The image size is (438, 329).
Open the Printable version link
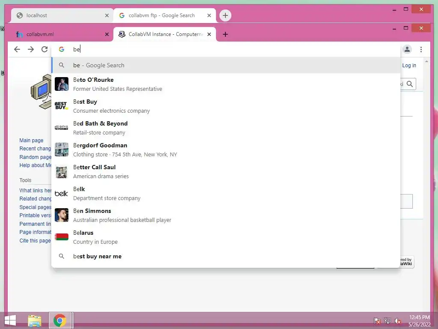tap(35, 215)
